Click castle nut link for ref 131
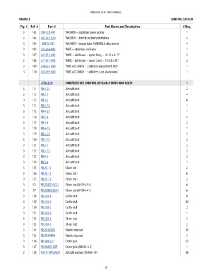 (46, 213)
